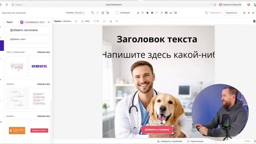Click 'Спросить Алису AI' in the browser bar

coord(230,5)
